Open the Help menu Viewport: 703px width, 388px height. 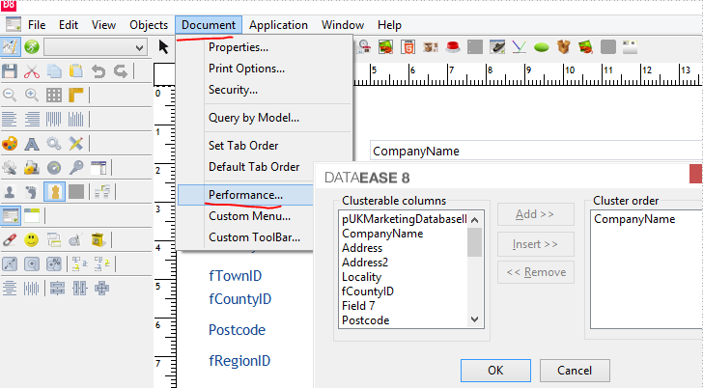click(x=389, y=25)
